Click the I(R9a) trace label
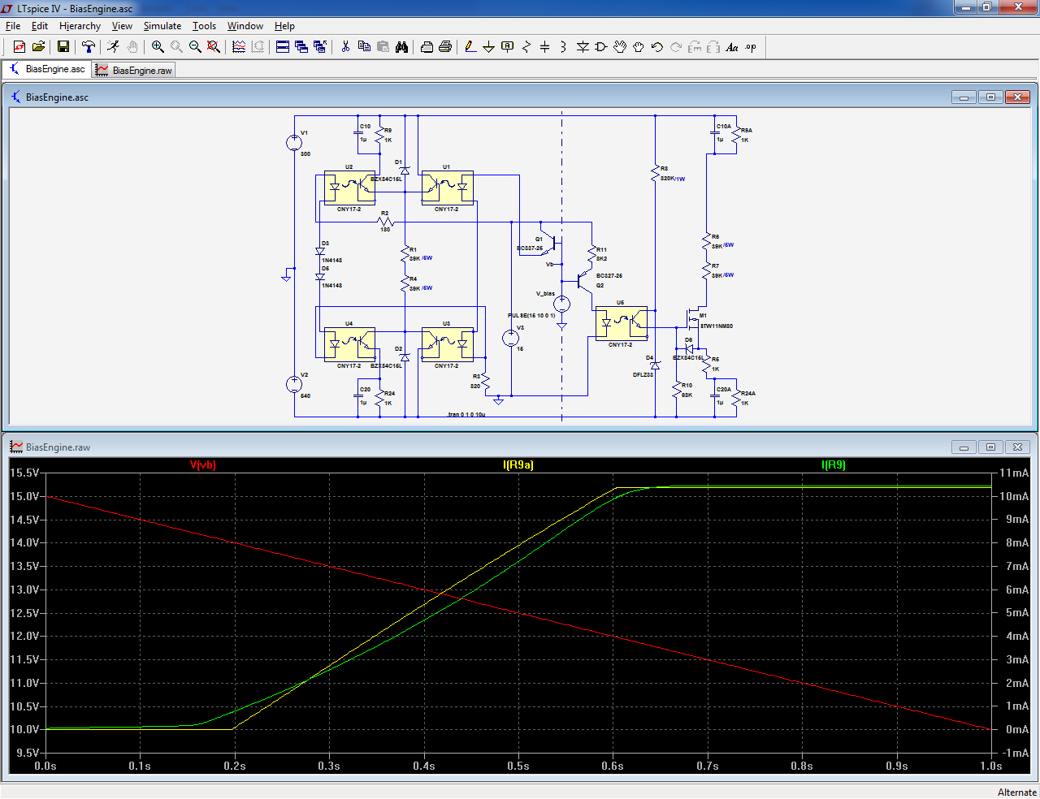This screenshot has height=799, width=1040. 518,465
